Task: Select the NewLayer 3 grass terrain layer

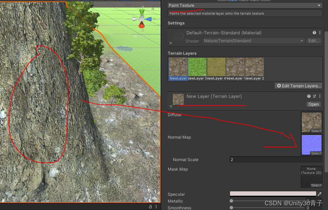Action: 197,67
